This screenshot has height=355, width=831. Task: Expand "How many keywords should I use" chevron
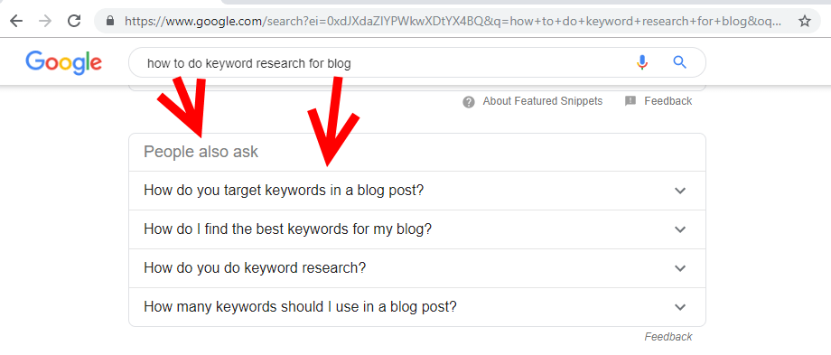point(680,307)
